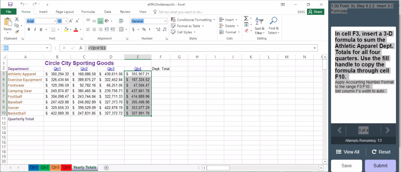Viewport: 401px width, 172px height.
Task: Click the Accounting Number Format dollar icon
Action: click(x=134, y=29)
